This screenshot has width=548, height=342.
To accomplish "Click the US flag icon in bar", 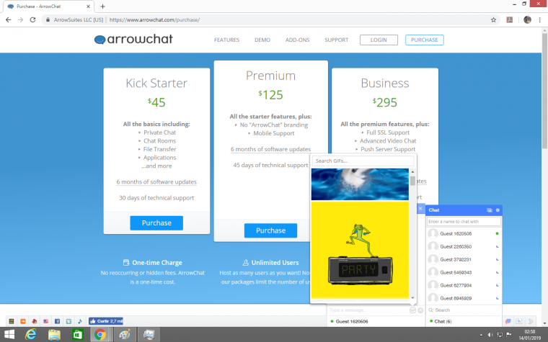I will point(45,321).
